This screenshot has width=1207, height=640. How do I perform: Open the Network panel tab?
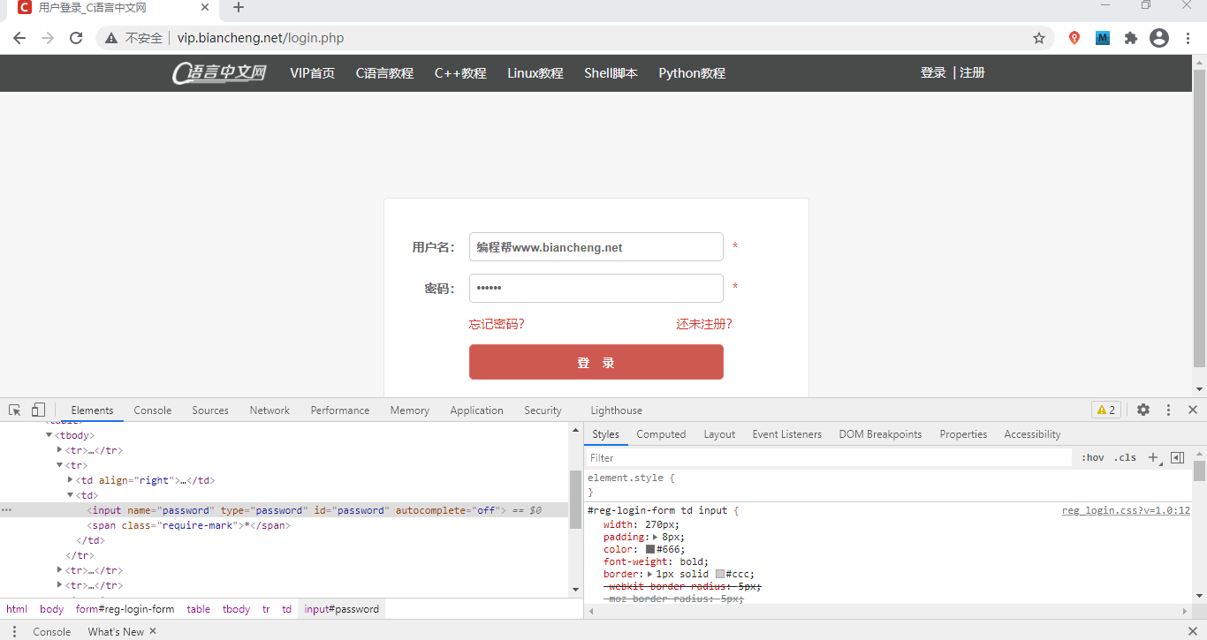pos(269,410)
